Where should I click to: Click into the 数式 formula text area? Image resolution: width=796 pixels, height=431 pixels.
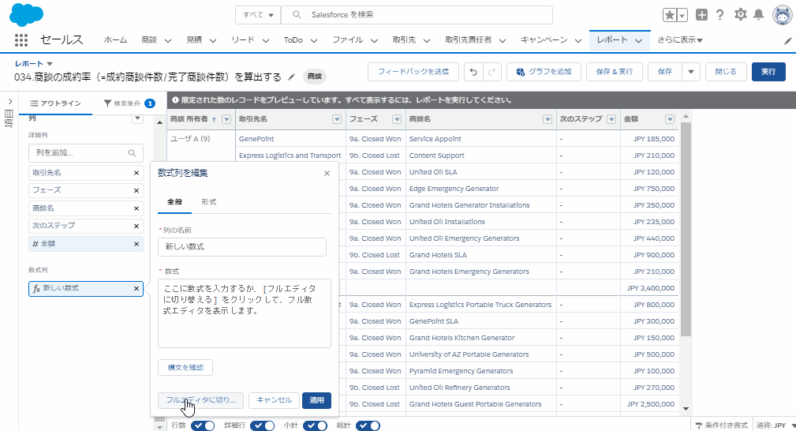pyautogui.click(x=245, y=313)
